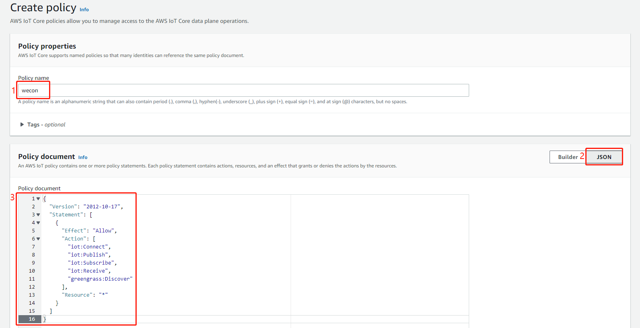Click the "Resource" key on line 13
The height and width of the screenshot is (328, 640).
pyautogui.click(x=77, y=295)
